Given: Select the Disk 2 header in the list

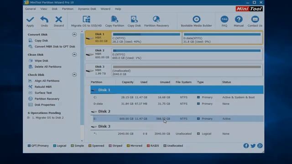Looking at the screenshot, I should coord(104,111).
